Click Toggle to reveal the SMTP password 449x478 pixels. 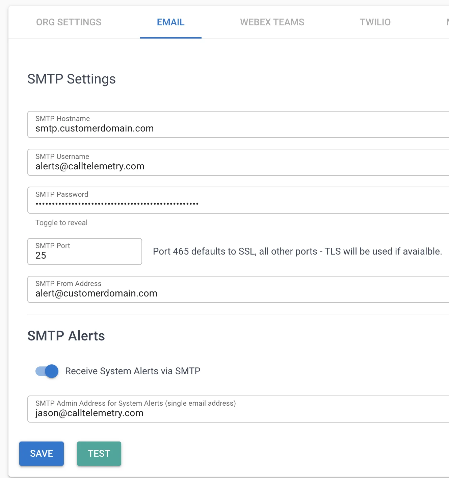point(61,222)
